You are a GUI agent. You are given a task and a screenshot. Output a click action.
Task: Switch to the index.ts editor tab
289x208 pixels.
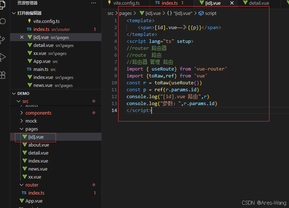pos(169,3)
